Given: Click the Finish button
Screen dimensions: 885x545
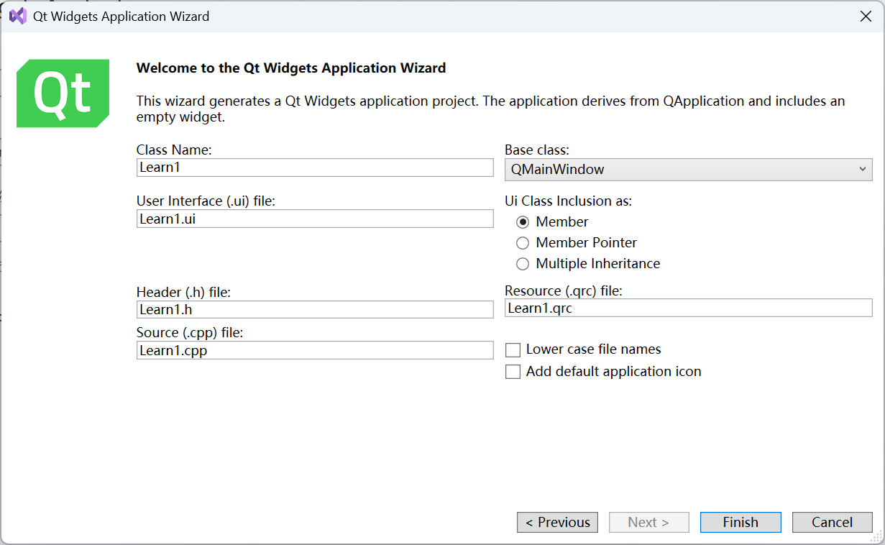Looking at the screenshot, I should coord(740,523).
